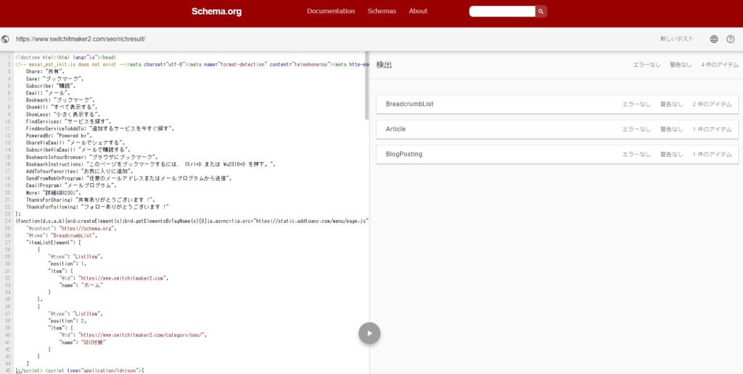The image size is (743, 374).
Task: Click the BookmarkInstructions code line
Action: (151, 164)
